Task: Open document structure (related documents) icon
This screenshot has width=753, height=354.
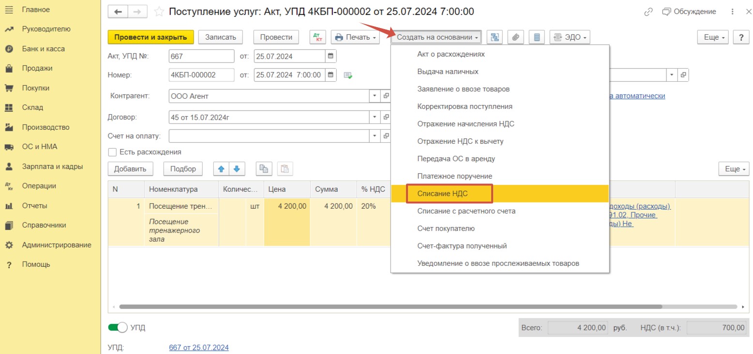Action: click(495, 37)
